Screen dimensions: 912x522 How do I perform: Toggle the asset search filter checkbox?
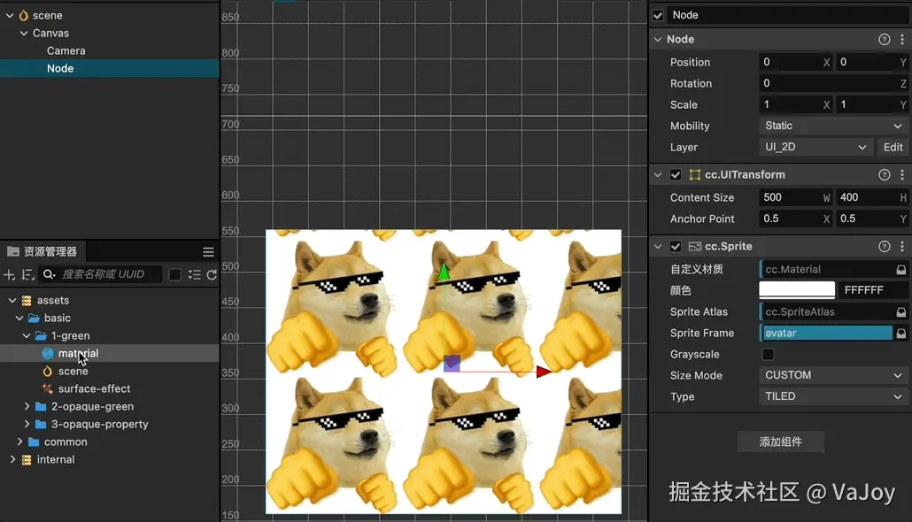[174, 274]
